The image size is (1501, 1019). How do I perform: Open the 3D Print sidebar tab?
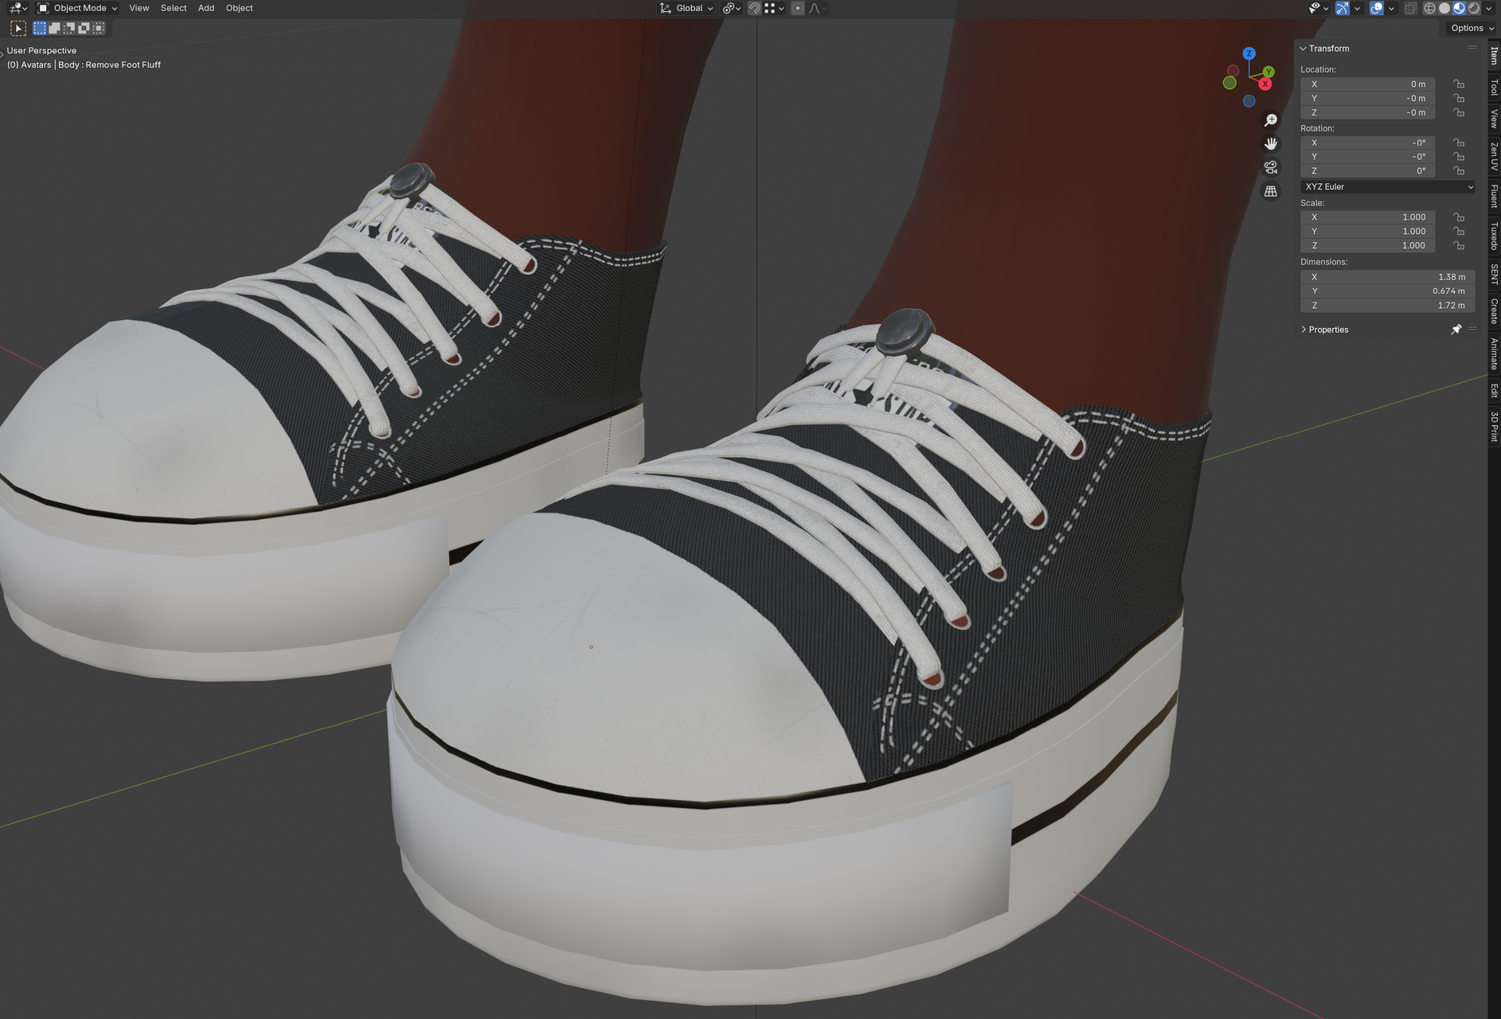click(x=1495, y=427)
